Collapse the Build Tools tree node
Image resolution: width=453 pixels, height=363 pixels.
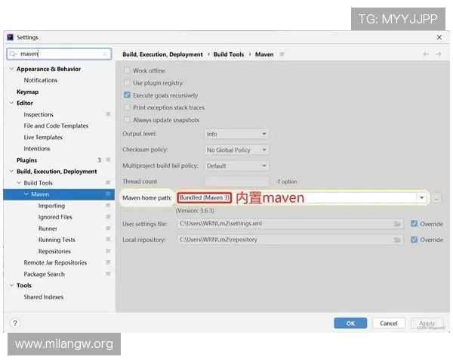click(x=18, y=183)
